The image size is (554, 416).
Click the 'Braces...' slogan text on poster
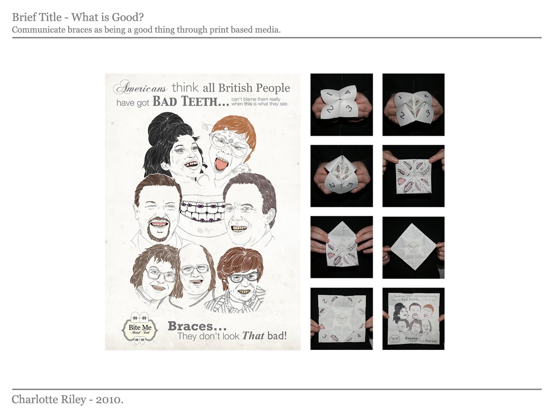point(197,326)
